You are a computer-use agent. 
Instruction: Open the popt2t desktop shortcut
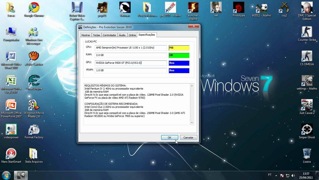(x=102, y=9)
